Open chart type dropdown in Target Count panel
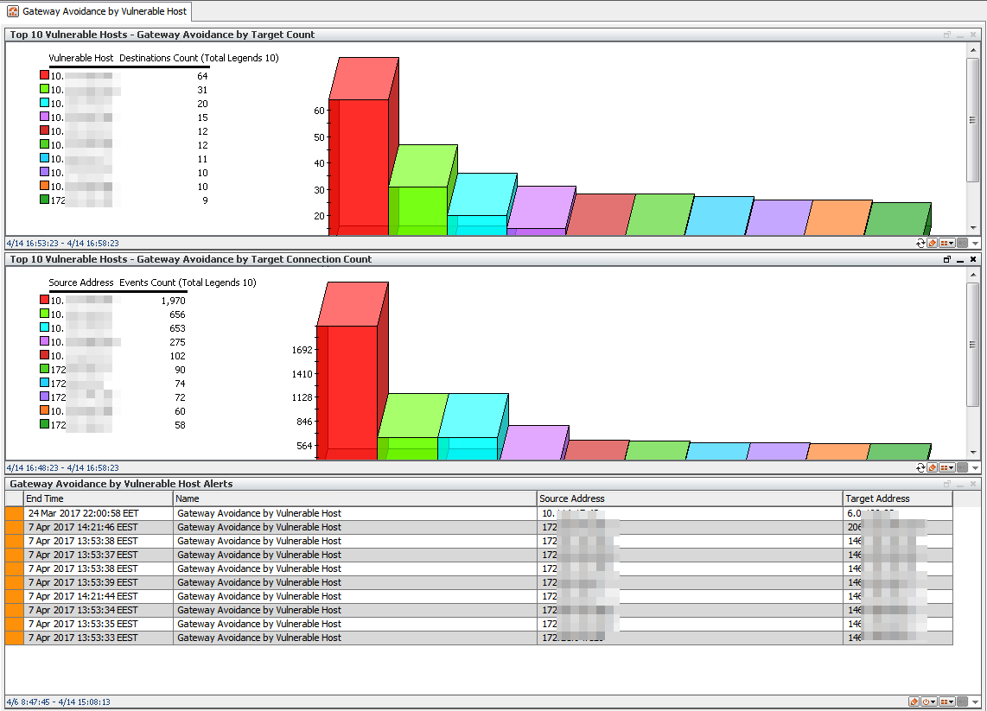Image resolution: width=987 pixels, height=711 pixels. tap(947, 244)
